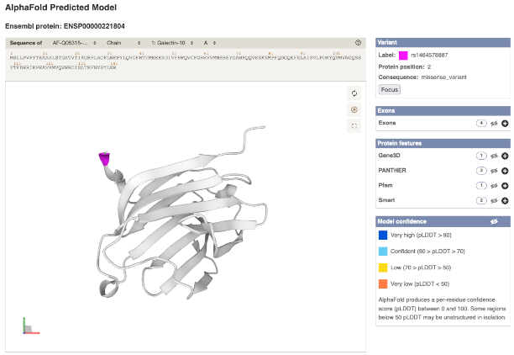514x355 pixels.
Task: Click the plus icon for Pfam
Action: (x=505, y=185)
